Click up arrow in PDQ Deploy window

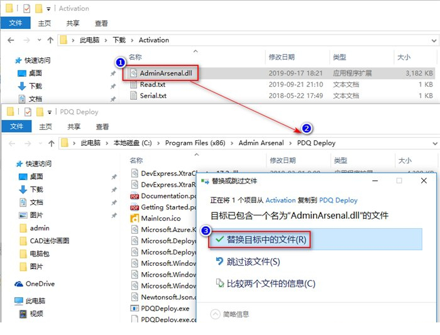(x=52, y=144)
